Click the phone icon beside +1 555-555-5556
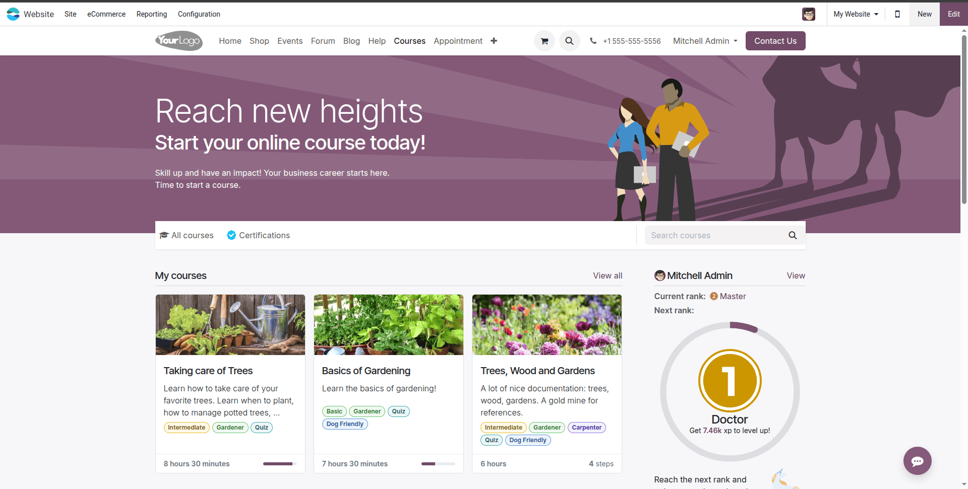Image resolution: width=968 pixels, height=489 pixels. 593,41
